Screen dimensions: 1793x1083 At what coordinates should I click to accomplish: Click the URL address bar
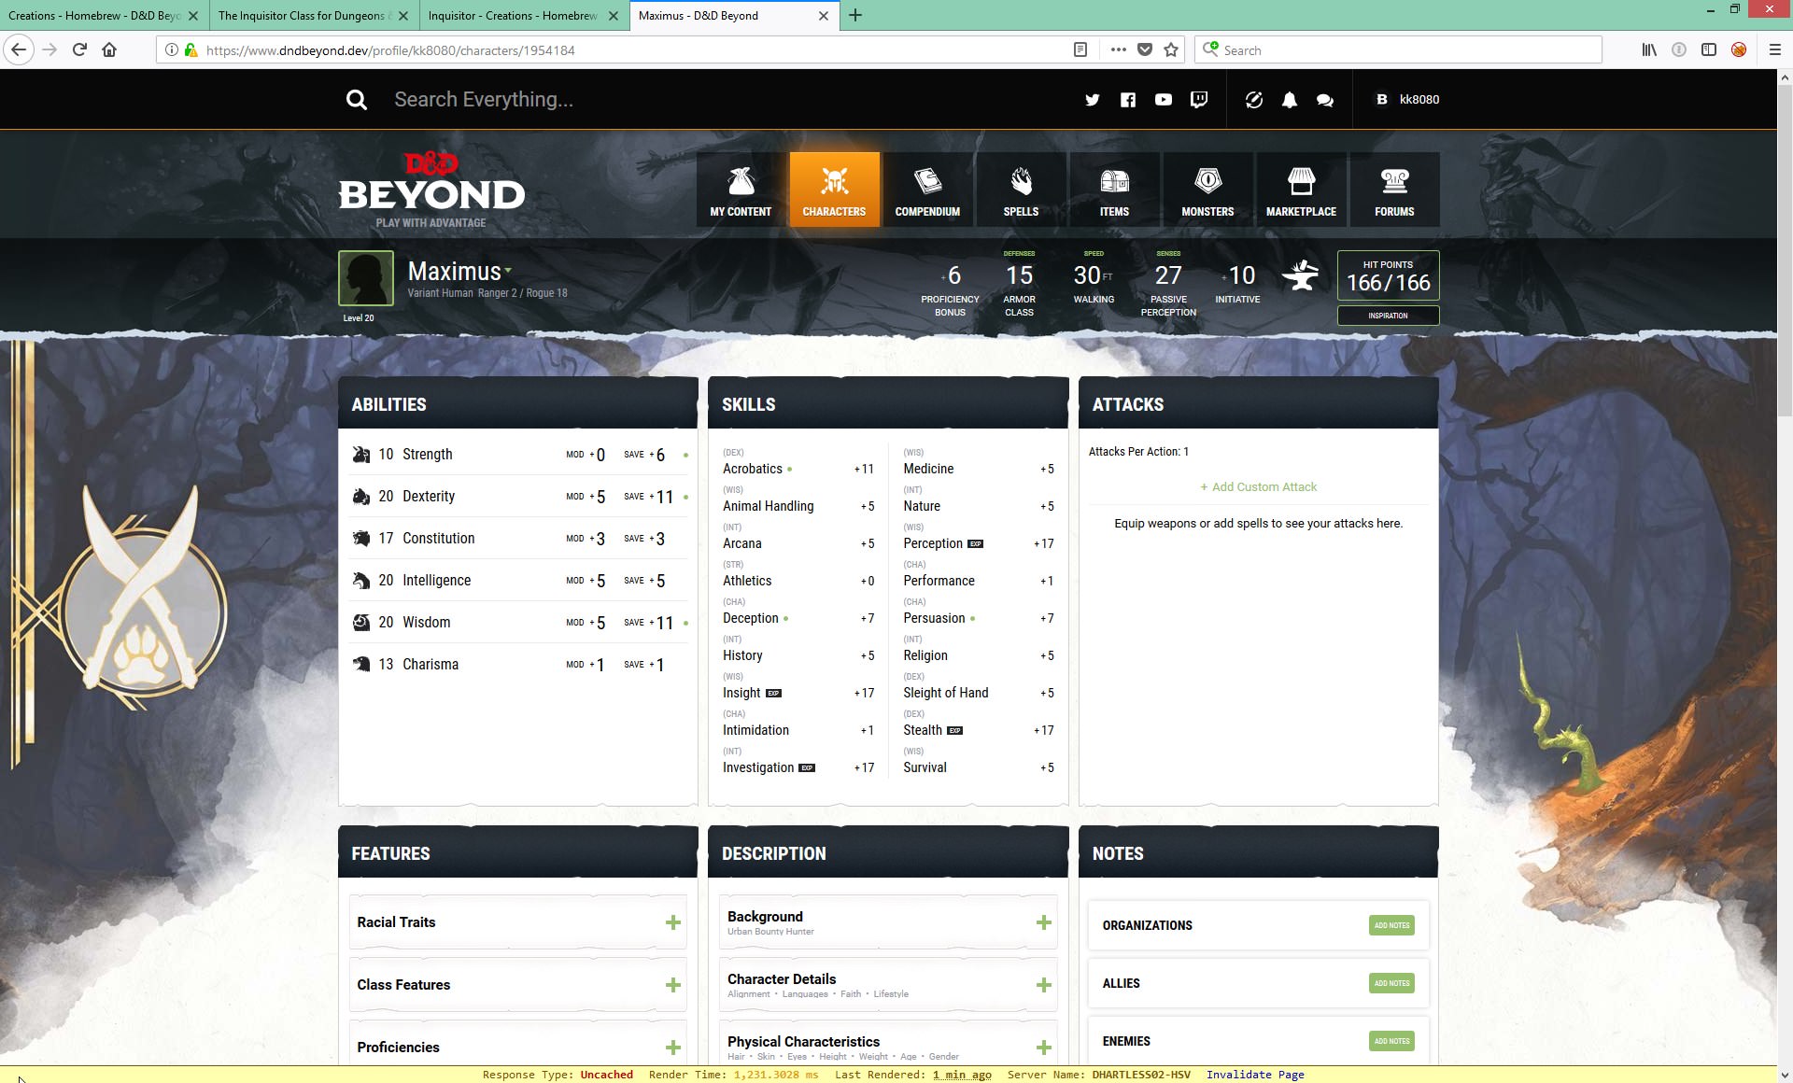635,50
